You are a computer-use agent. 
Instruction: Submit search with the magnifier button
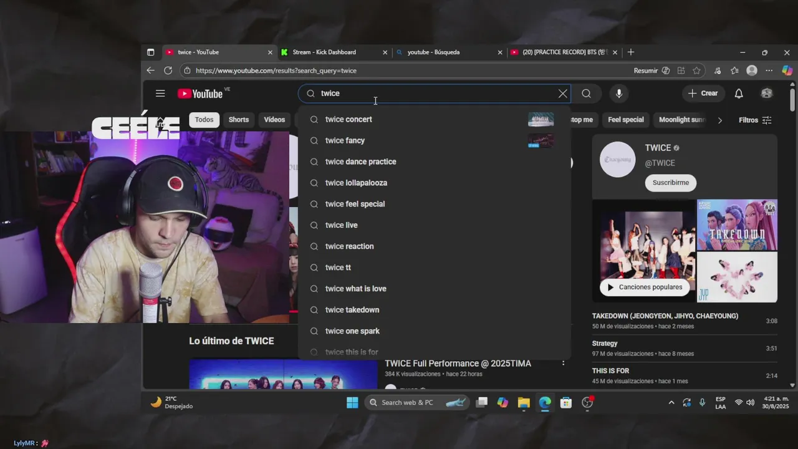click(x=586, y=94)
